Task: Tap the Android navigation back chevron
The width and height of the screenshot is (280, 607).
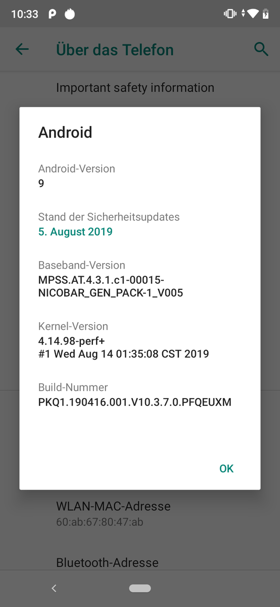Action: (x=54, y=588)
